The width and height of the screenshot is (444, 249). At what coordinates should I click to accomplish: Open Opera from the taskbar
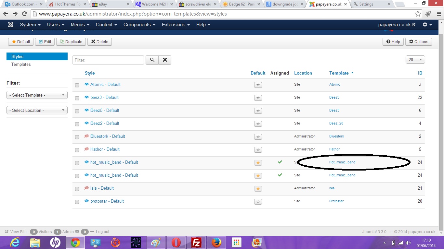click(176, 242)
